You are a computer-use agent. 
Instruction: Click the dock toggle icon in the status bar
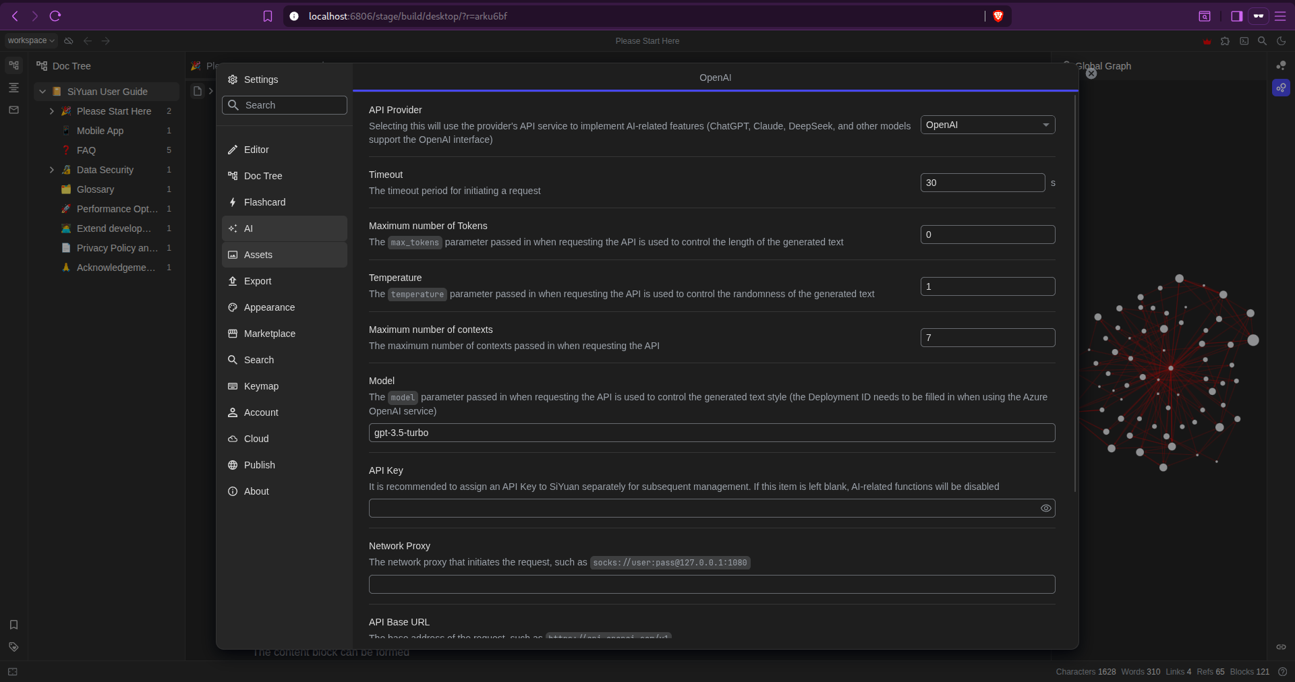[x=13, y=672]
